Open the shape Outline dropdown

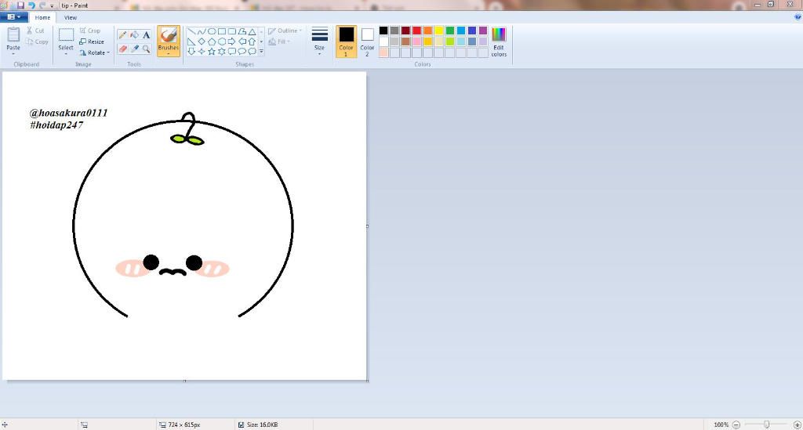coord(285,31)
